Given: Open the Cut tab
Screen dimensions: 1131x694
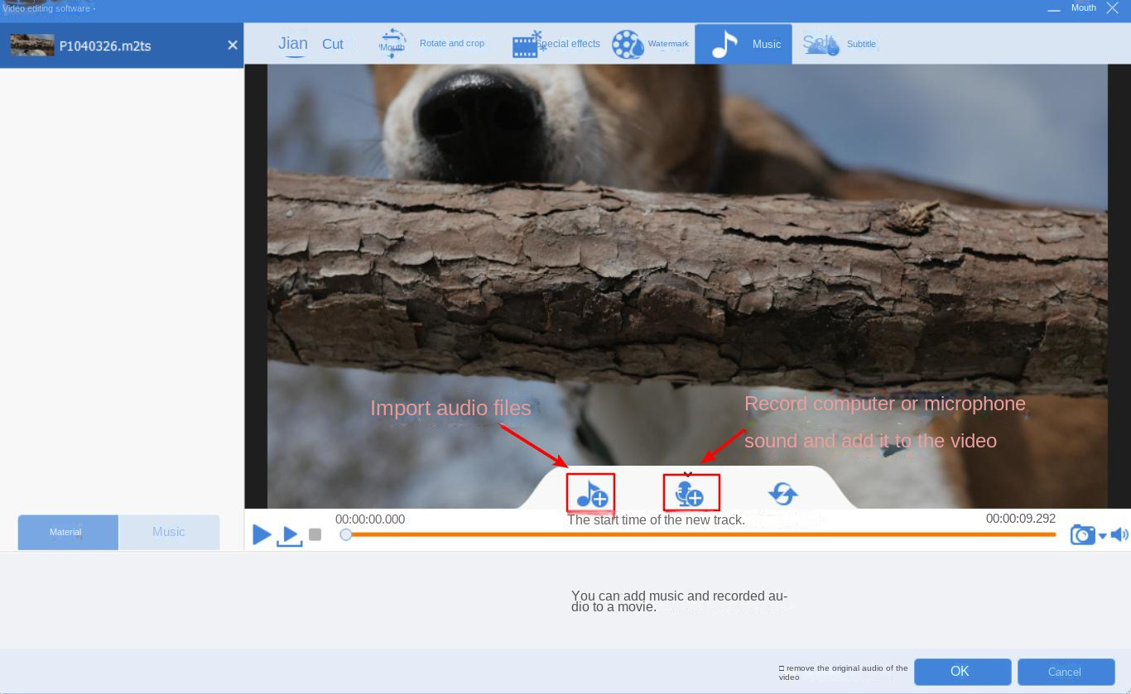Looking at the screenshot, I should 332,43.
